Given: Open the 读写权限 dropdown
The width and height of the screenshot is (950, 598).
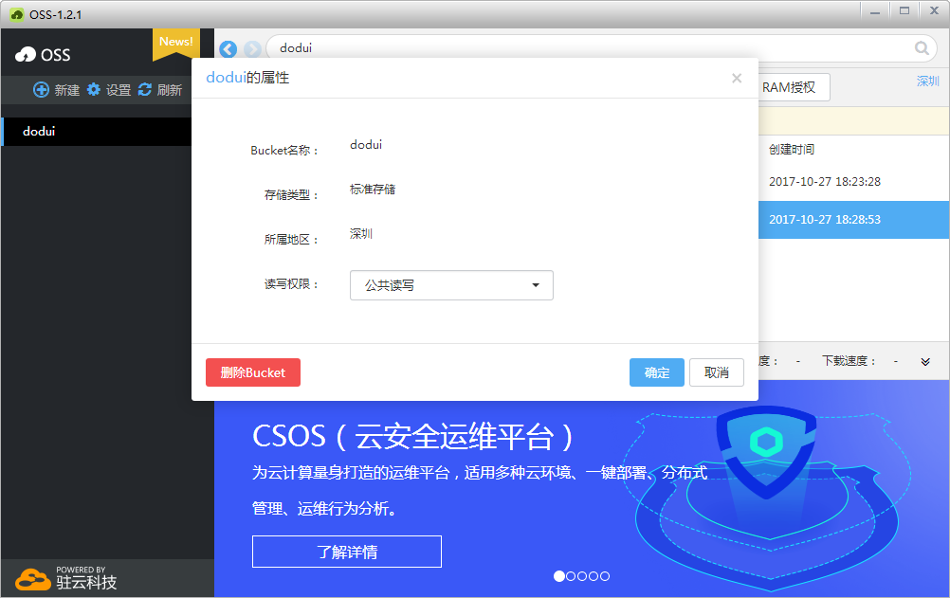Looking at the screenshot, I should click(451, 285).
